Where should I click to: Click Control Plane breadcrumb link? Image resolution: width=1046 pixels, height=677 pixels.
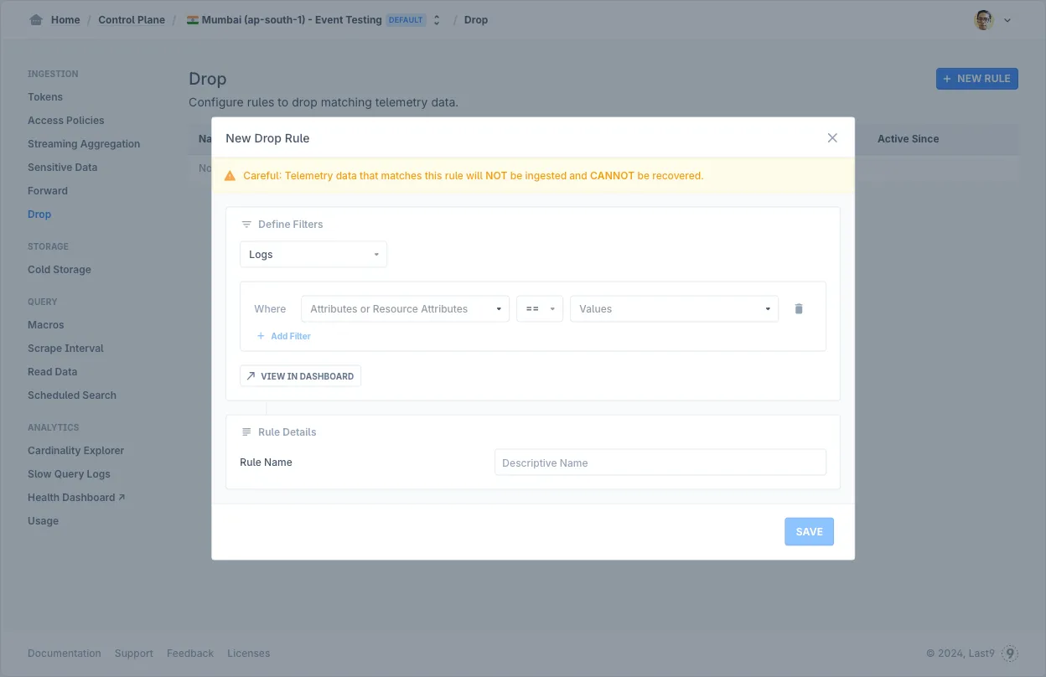tap(132, 20)
